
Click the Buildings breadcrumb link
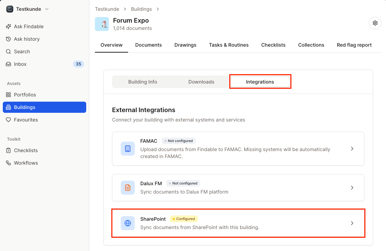coord(141,9)
